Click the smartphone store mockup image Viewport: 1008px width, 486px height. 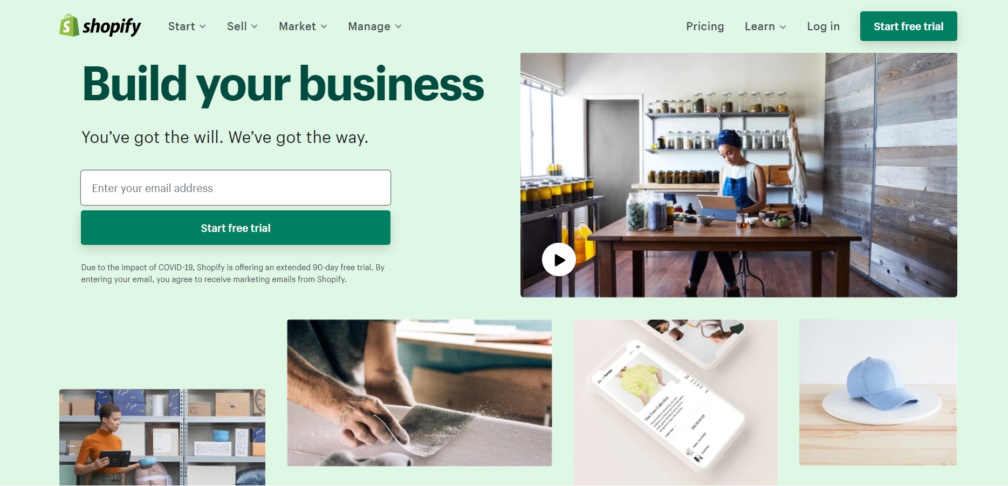[x=676, y=402]
